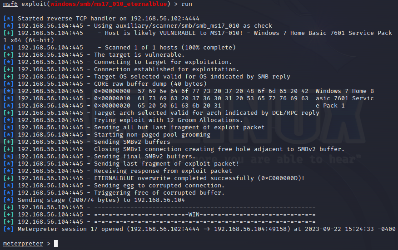This screenshot has height=250, width=398.
Task: Click 'Sending last fragment of exploit packet!' line
Action: [x=121, y=164]
